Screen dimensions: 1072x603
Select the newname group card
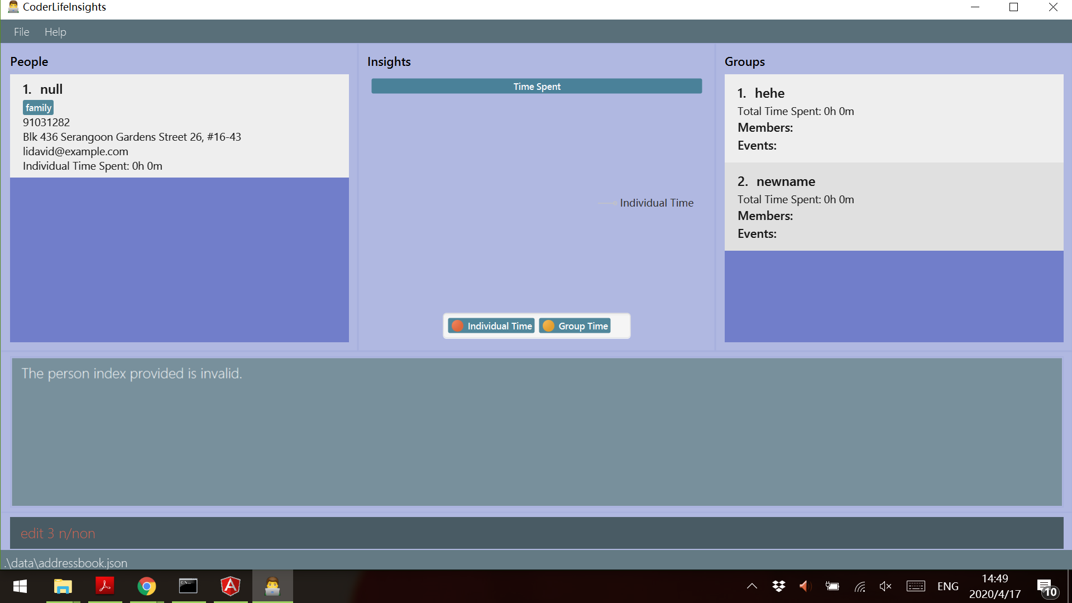pos(893,207)
